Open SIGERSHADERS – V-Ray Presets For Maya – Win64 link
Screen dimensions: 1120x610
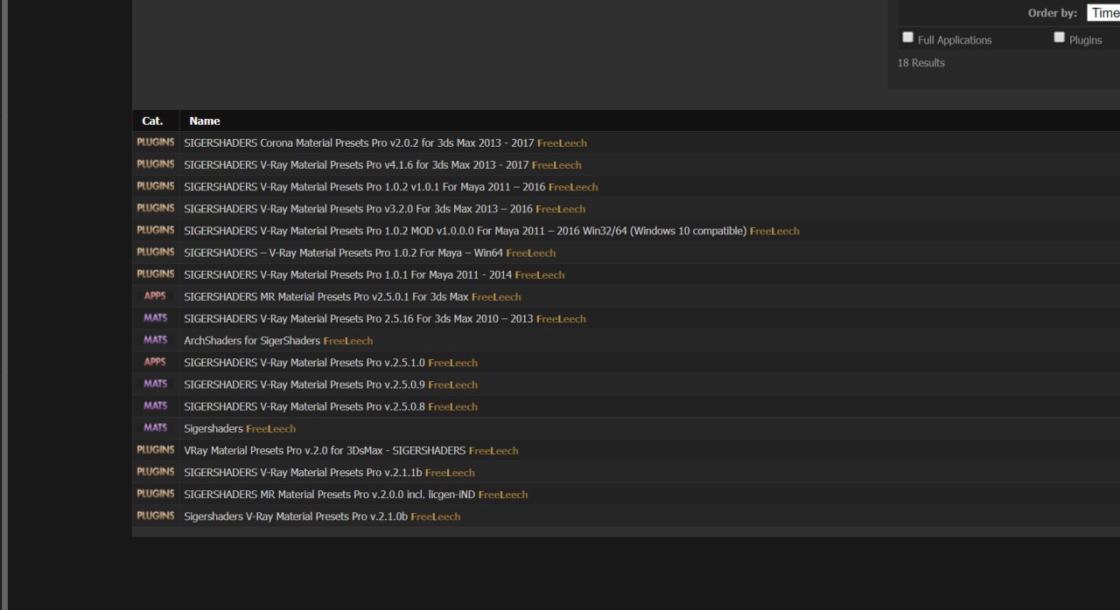(343, 253)
